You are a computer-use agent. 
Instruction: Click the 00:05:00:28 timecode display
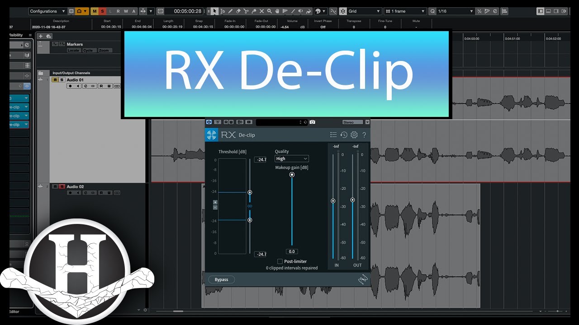click(x=188, y=11)
